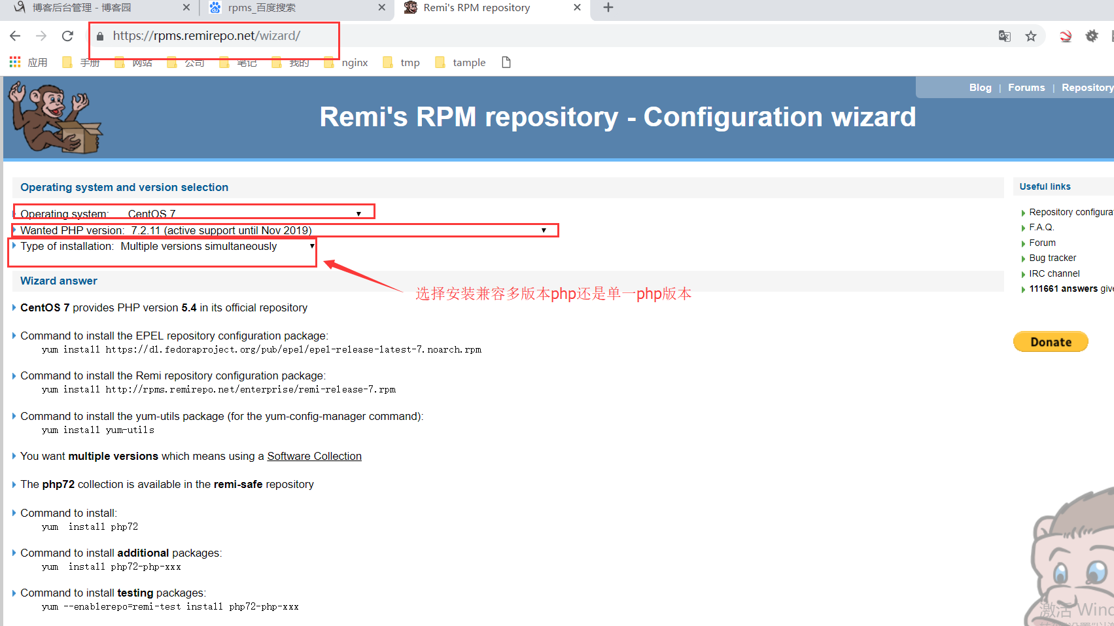Bookmark this page with the star
1114x626 pixels.
1031,36
